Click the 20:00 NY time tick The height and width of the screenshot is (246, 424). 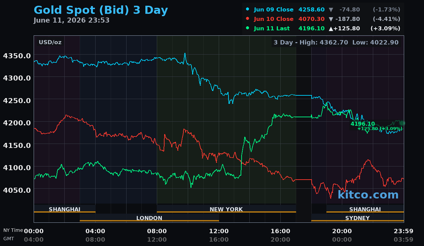[x=342, y=231]
